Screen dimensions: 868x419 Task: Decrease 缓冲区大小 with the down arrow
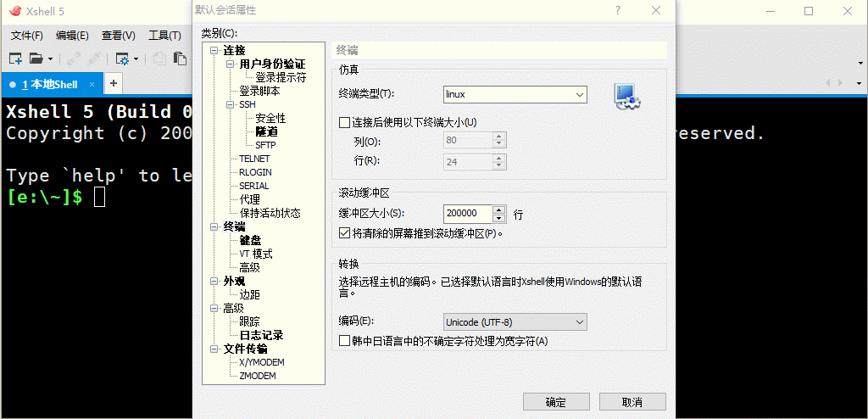(x=498, y=217)
